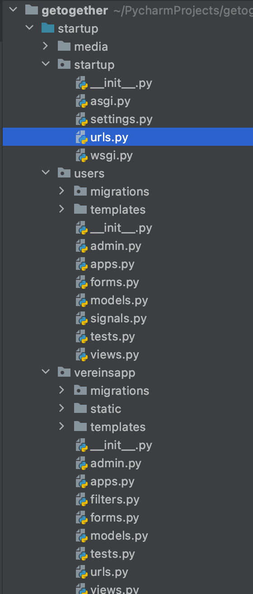Collapse the getogether project root
Viewport: 253px width, 594px height.
(x=13, y=10)
